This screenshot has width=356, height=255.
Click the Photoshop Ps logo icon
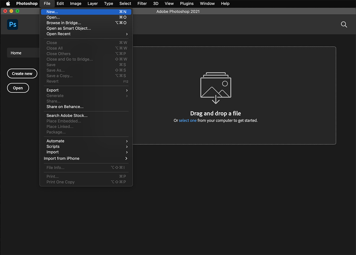click(13, 24)
